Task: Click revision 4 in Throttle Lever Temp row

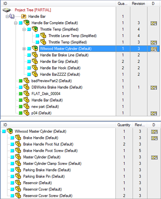Action: click(138, 36)
